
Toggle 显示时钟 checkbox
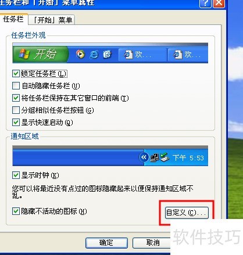coord(16,175)
